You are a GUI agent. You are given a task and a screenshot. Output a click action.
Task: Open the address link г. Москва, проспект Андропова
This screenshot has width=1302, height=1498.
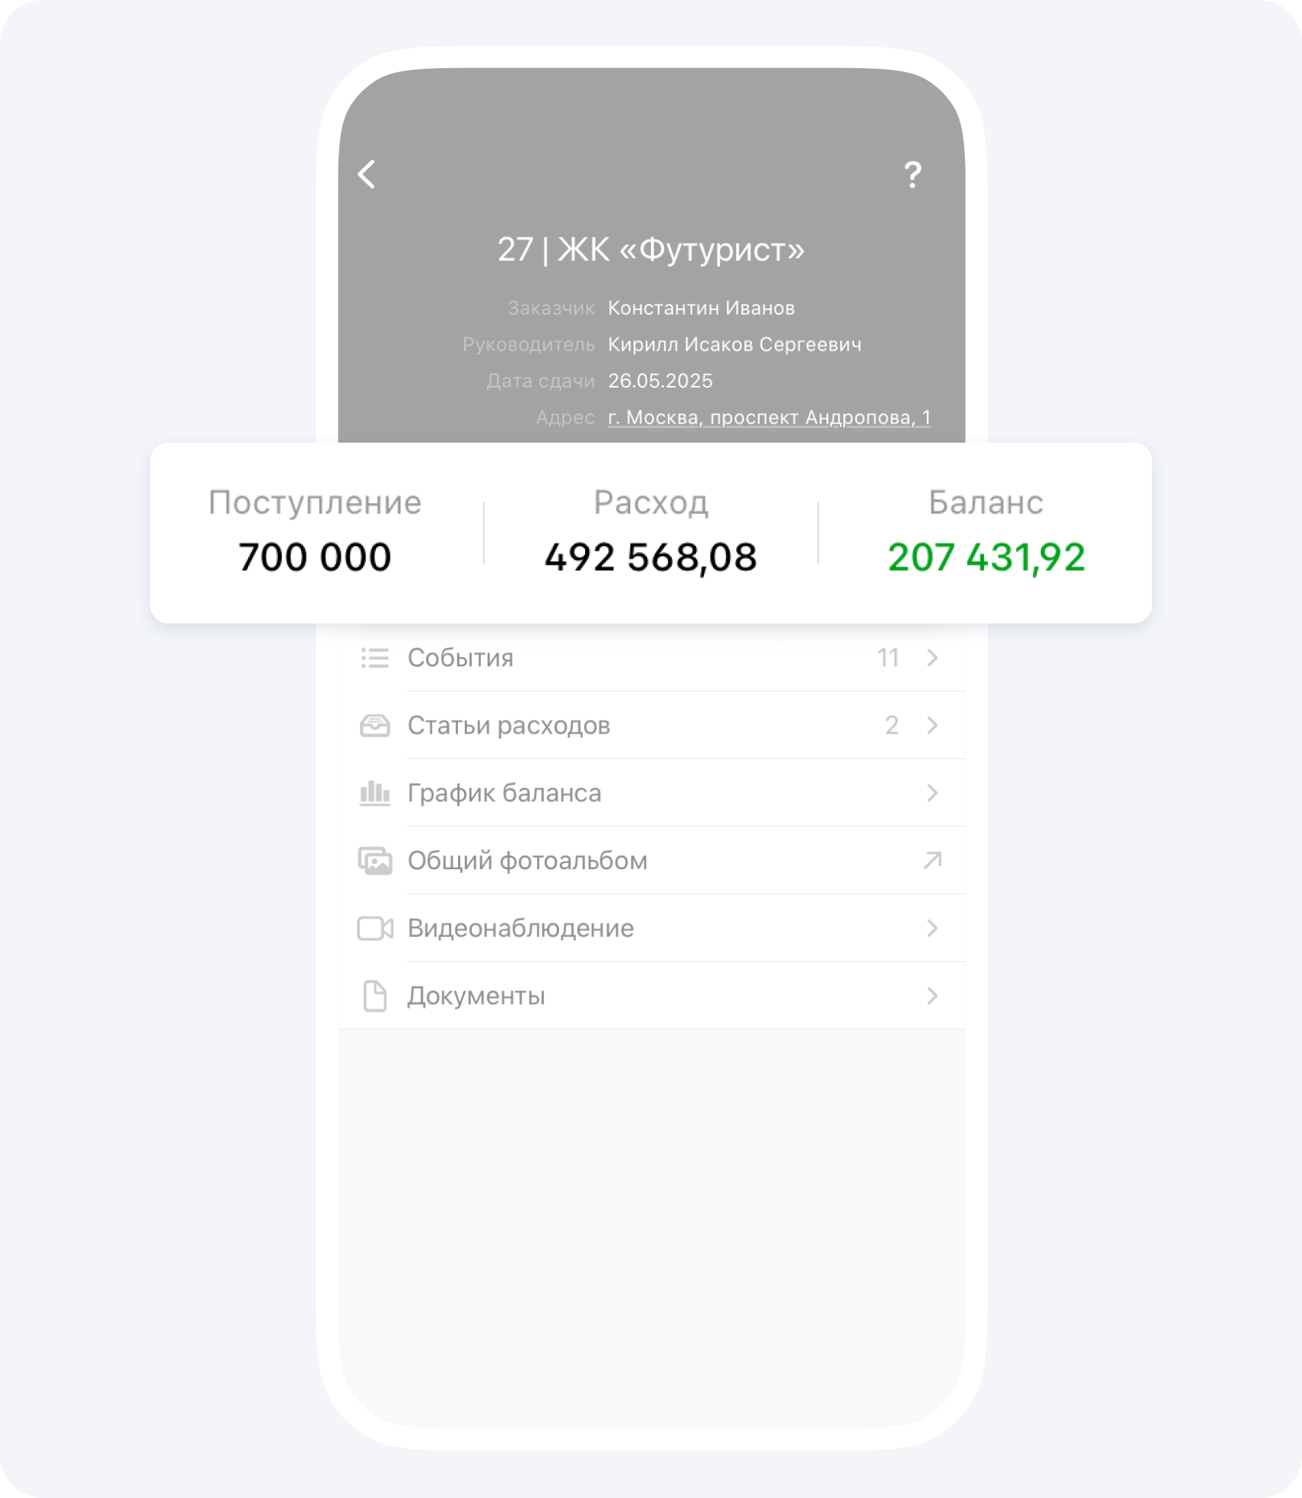769,417
